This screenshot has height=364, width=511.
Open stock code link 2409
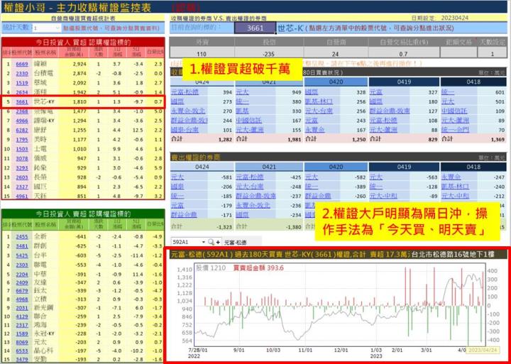point(22,282)
